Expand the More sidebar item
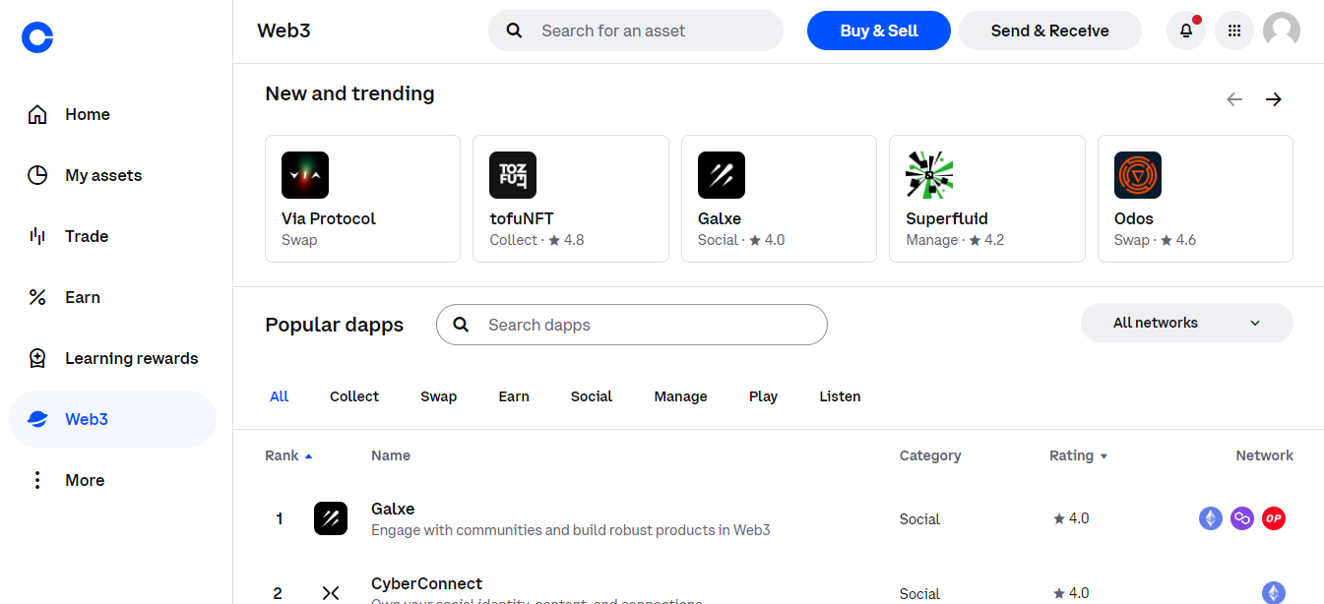This screenshot has width=1324, height=604. click(x=85, y=480)
